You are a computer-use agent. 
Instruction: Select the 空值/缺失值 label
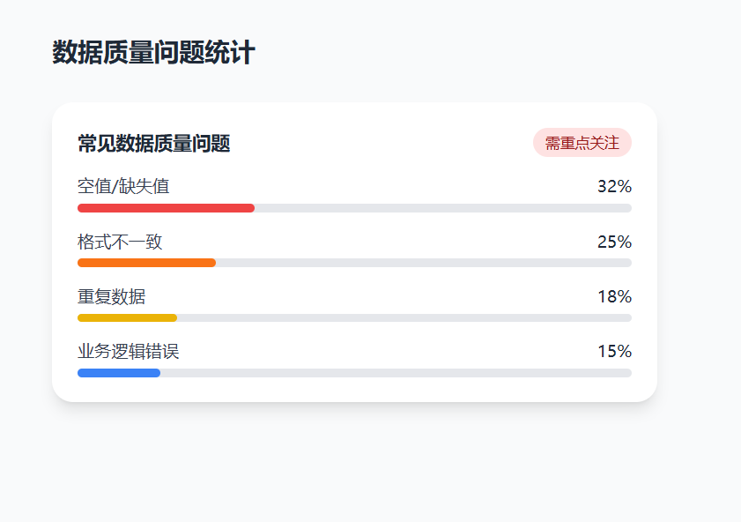(x=123, y=186)
